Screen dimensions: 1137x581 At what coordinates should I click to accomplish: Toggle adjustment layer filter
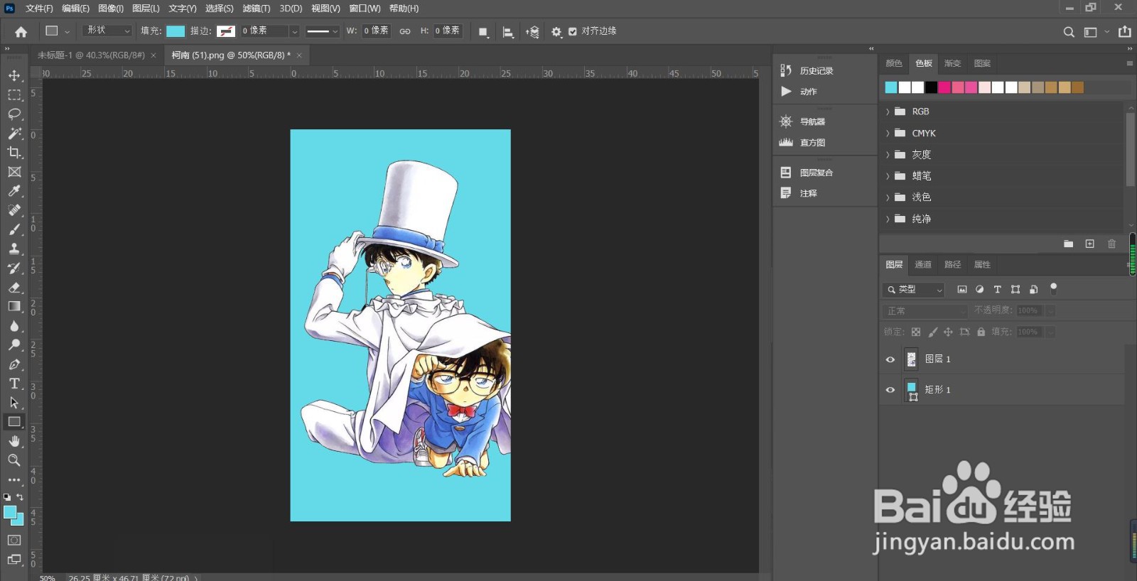980,290
